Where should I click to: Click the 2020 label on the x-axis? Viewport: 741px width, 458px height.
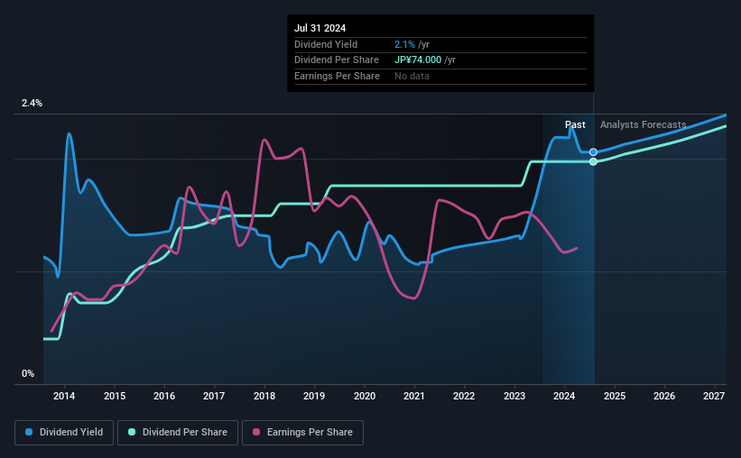365,396
